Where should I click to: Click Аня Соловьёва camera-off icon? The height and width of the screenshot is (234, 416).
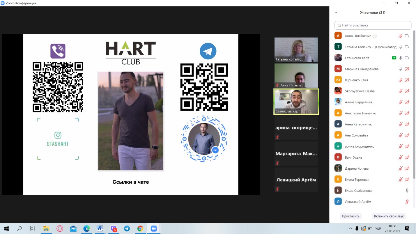pyautogui.click(x=407, y=135)
